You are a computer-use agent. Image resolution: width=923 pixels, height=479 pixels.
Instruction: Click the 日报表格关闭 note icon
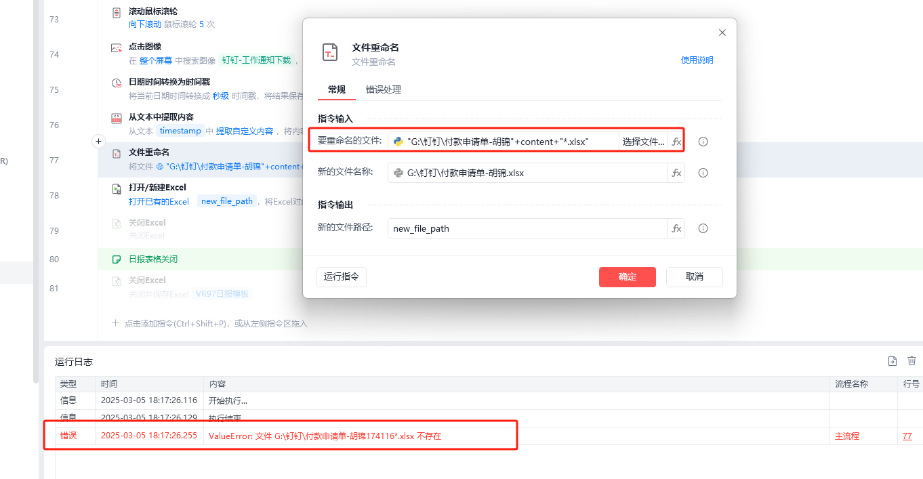pyautogui.click(x=116, y=259)
